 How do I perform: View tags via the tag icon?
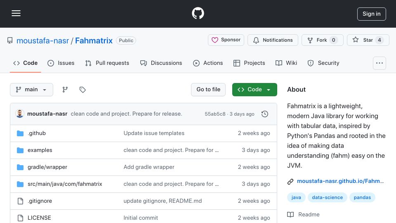coord(82,90)
